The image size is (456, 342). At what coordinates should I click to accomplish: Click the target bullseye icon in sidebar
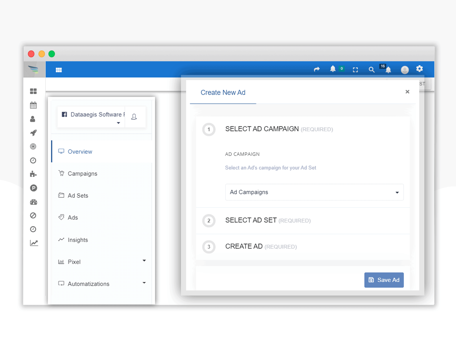coord(33,146)
